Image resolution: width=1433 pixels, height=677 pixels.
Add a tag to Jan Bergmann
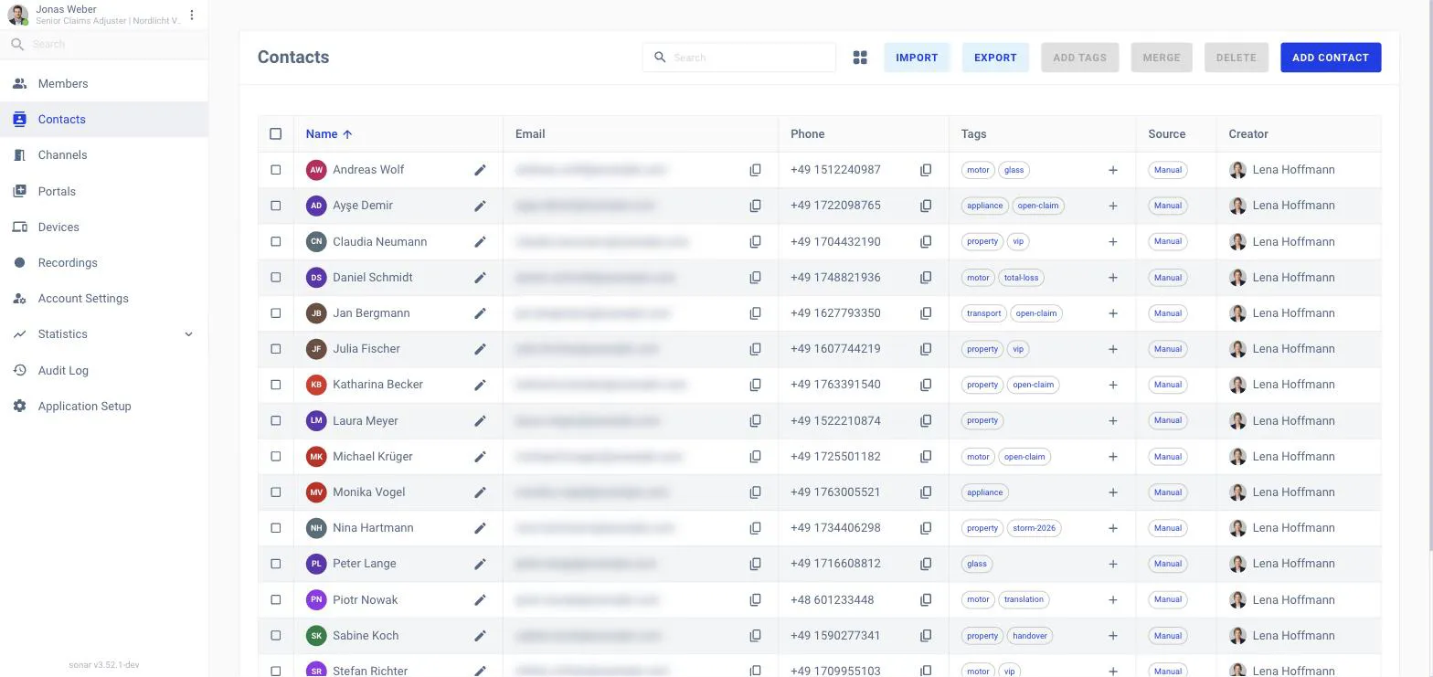click(x=1112, y=313)
